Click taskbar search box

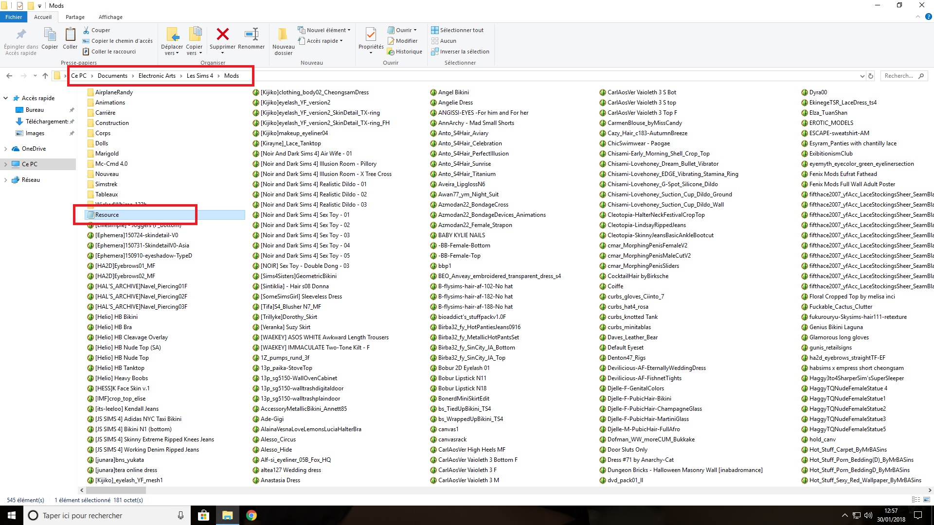pyautogui.click(x=107, y=515)
